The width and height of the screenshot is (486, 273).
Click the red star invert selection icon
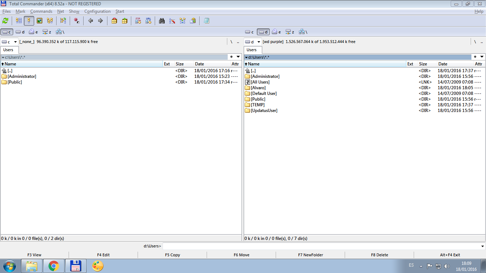(76, 21)
